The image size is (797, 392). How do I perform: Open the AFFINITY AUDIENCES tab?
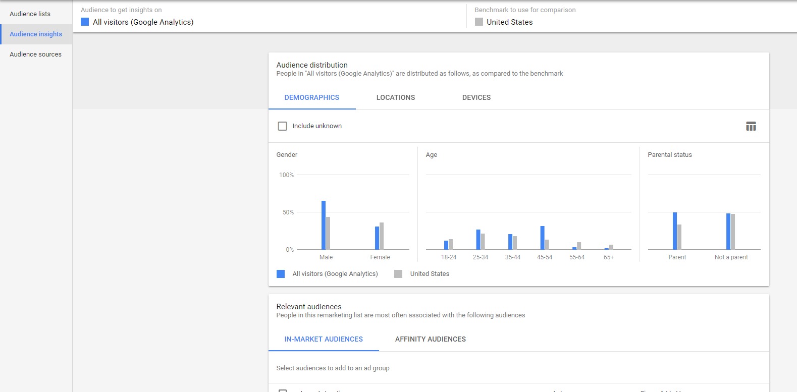click(x=431, y=339)
